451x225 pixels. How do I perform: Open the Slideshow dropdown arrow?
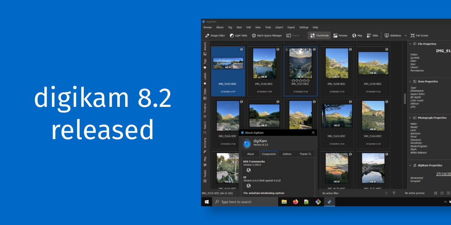point(405,35)
